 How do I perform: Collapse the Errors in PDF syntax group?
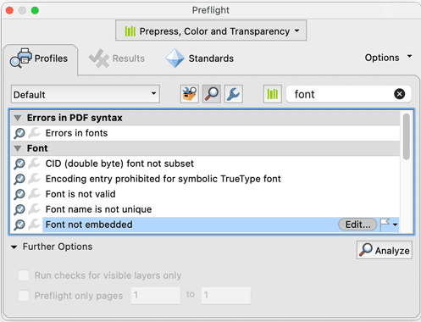pyautogui.click(x=18, y=118)
